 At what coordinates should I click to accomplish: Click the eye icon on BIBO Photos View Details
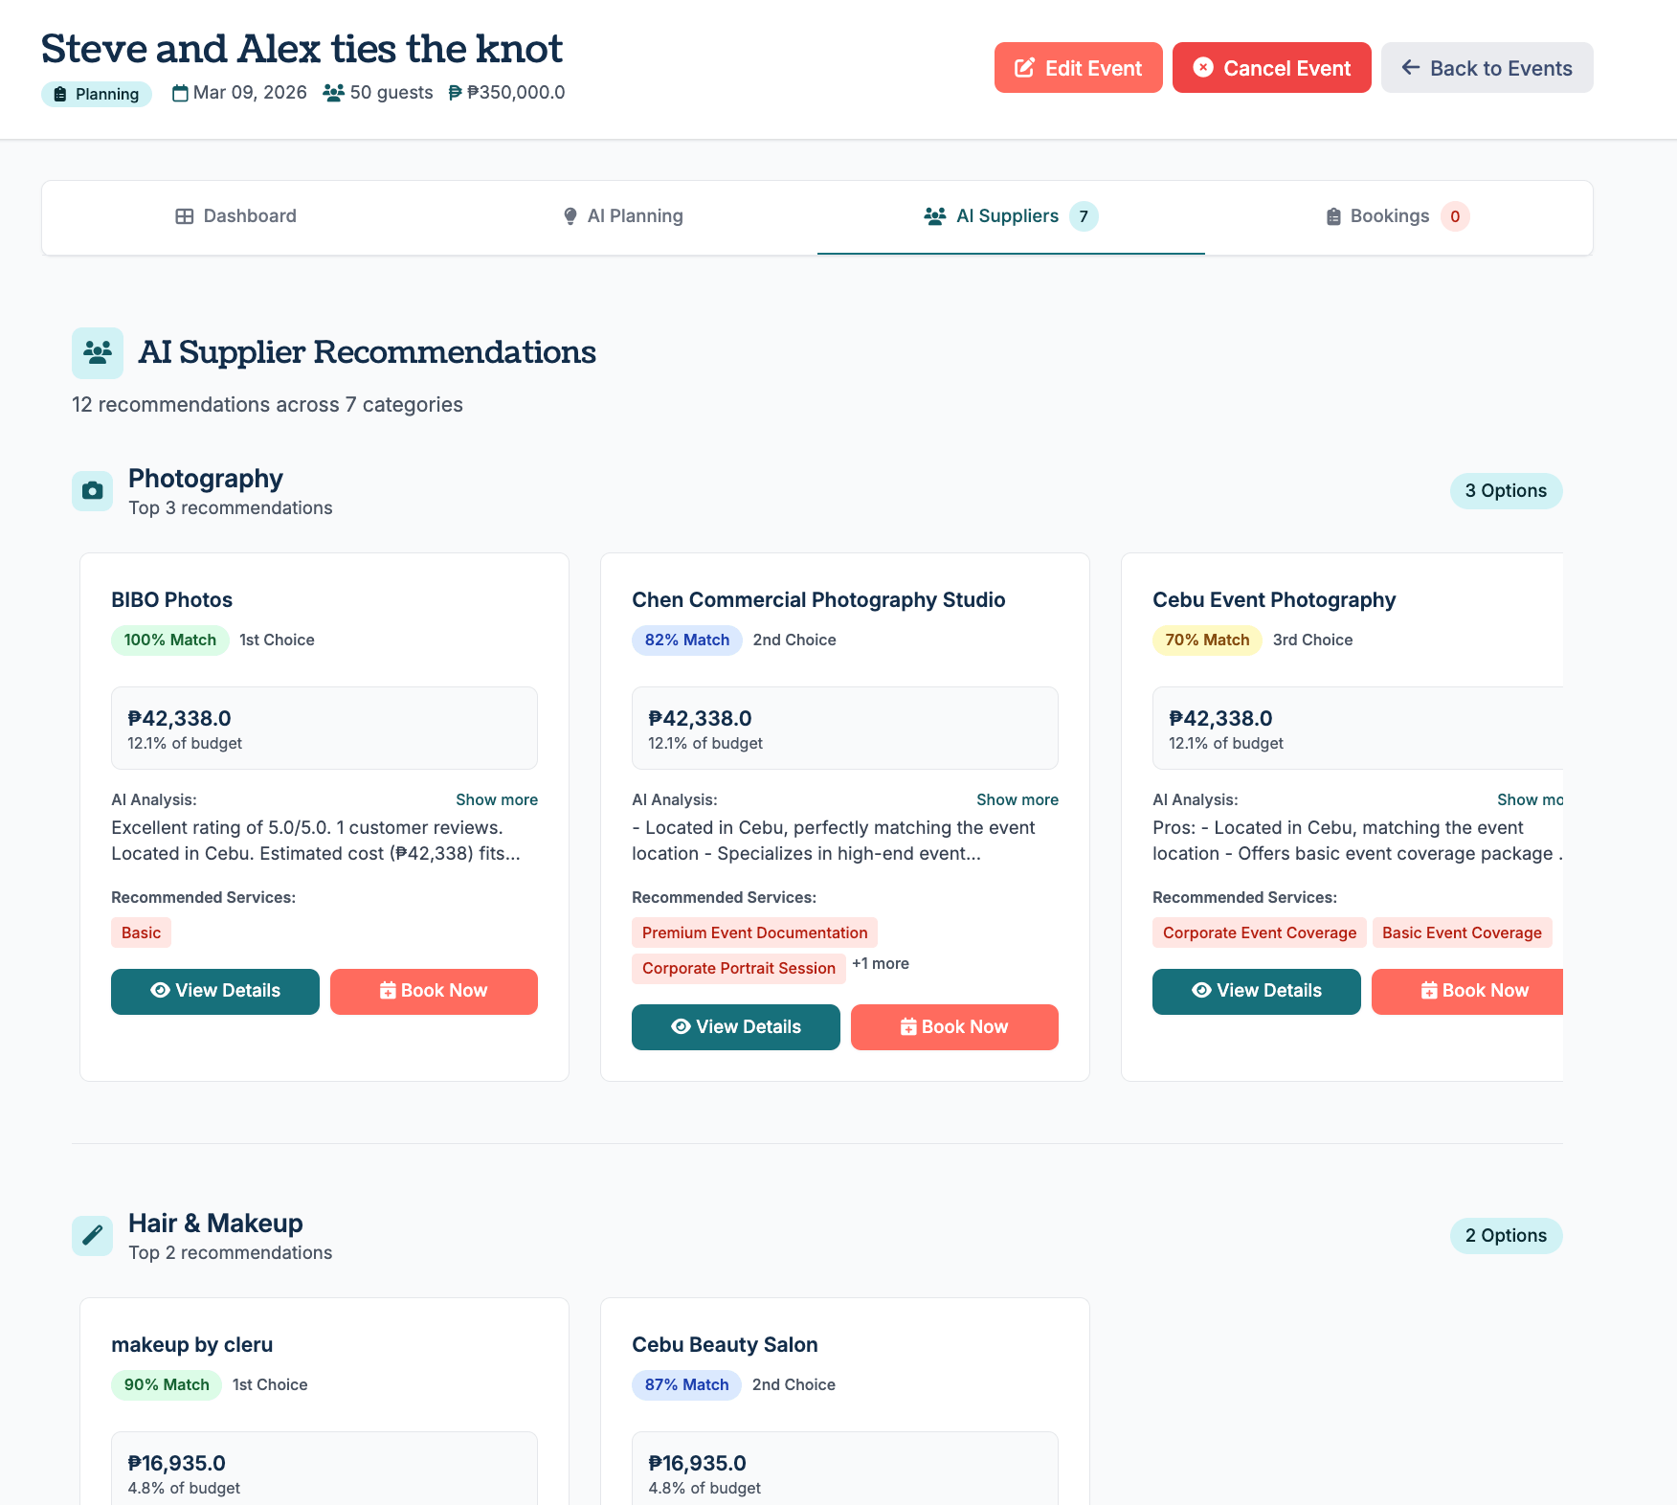(160, 991)
